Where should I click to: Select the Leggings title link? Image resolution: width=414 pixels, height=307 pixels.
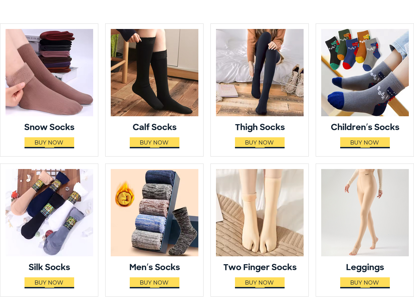coord(365,267)
